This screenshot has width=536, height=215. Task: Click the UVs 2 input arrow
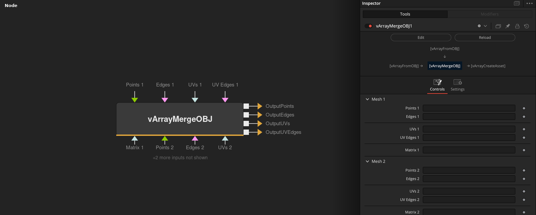[225, 139]
